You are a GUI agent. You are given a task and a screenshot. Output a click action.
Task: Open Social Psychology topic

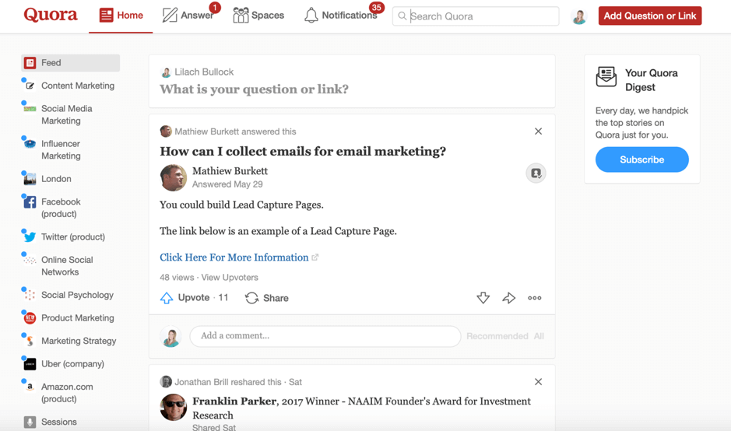point(77,295)
